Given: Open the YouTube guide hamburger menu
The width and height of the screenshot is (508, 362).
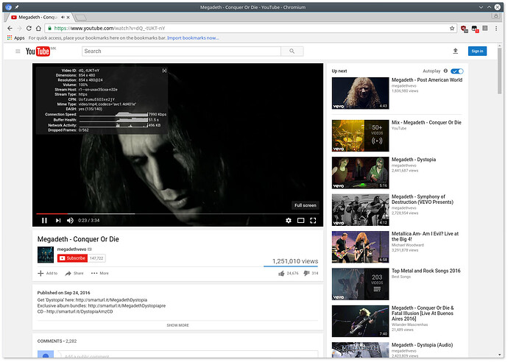Looking at the screenshot, I should (x=18, y=51).
